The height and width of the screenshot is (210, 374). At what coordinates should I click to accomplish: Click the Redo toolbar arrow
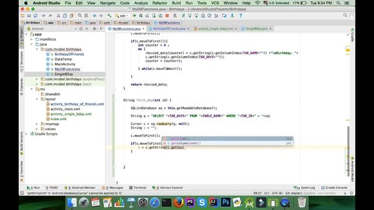50,16
